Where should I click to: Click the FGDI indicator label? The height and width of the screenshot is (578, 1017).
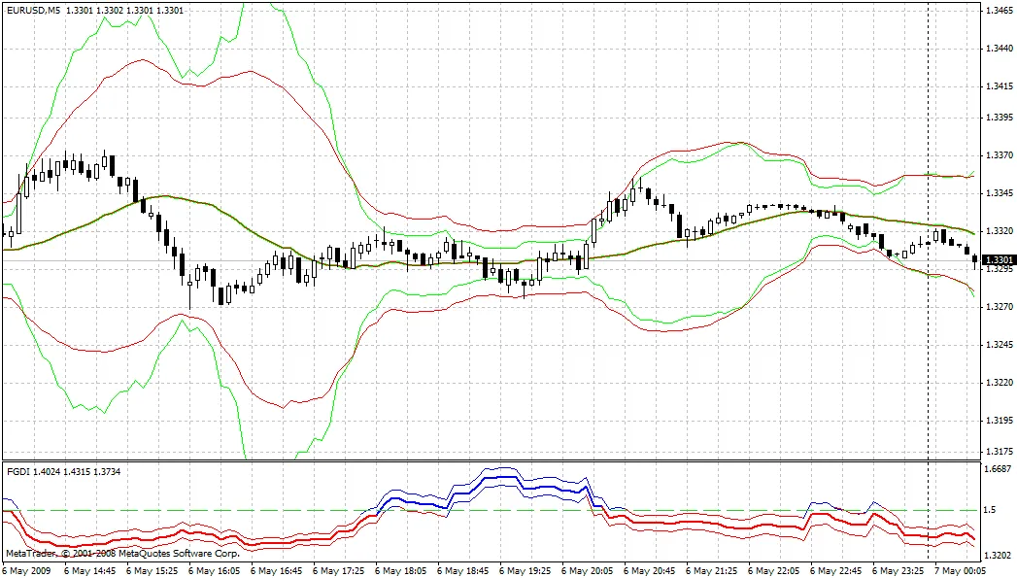(x=19, y=471)
